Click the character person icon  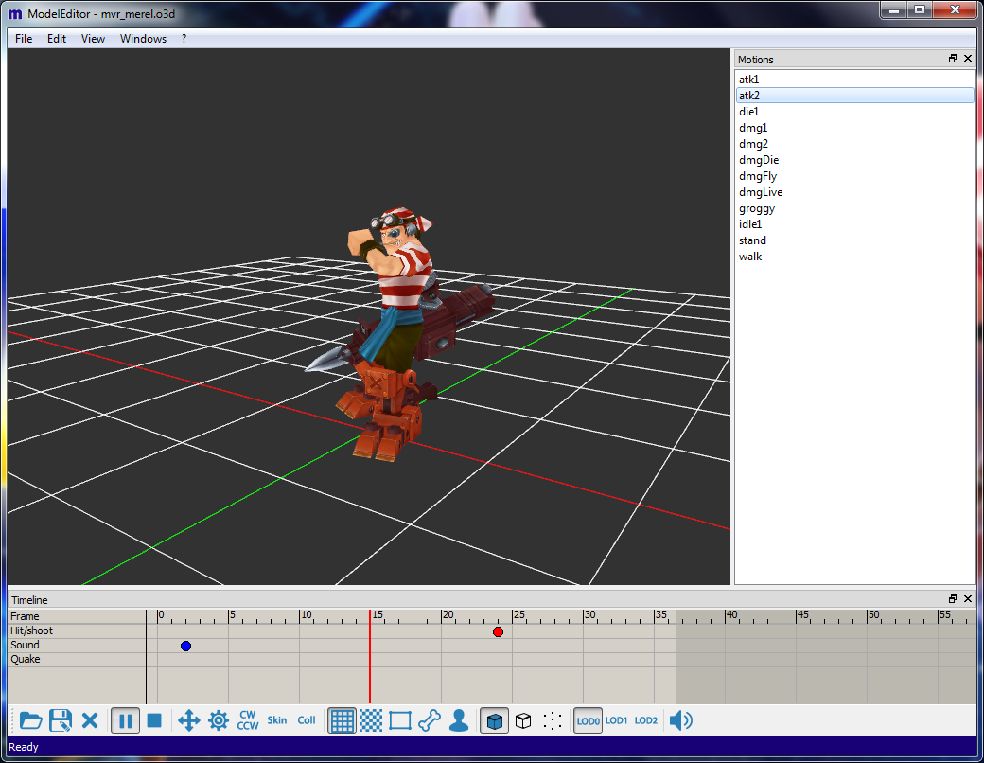click(459, 720)
